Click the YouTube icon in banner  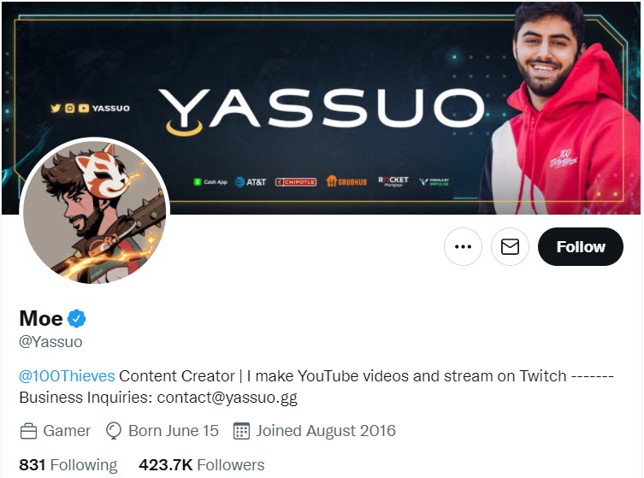[84, 108]
